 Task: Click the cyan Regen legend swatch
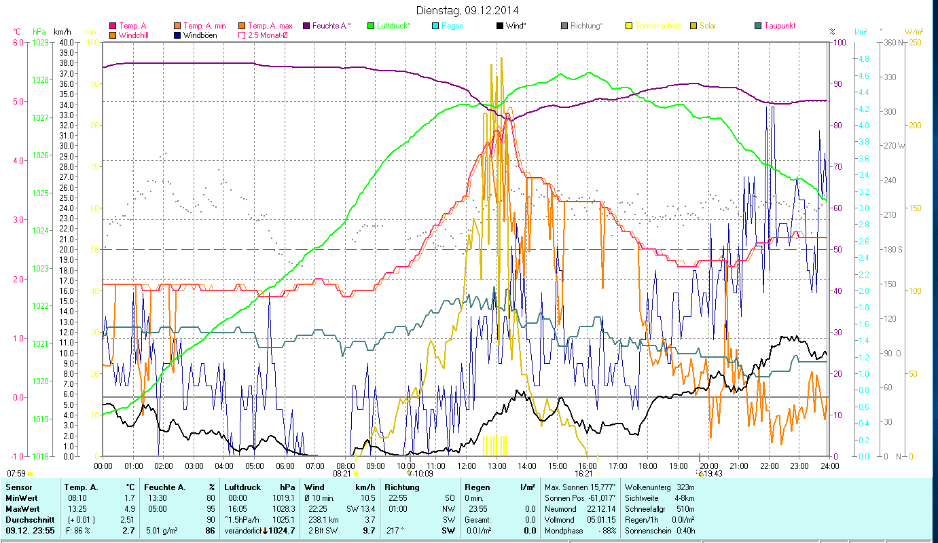click(435, 26)
